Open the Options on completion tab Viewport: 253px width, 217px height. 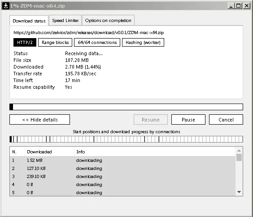[x=108, y=21]
